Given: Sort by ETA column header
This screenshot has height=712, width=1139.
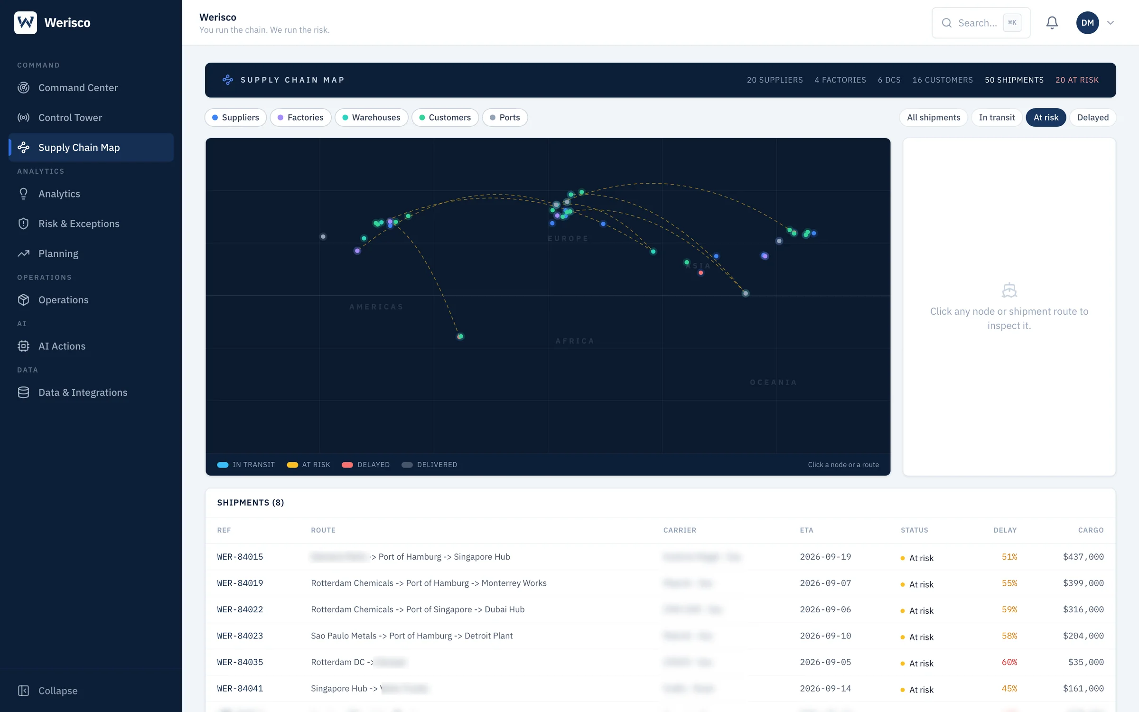Looking at the screenshot, I should 806,530.
